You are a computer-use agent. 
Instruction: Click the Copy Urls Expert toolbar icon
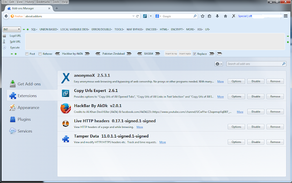click(x=145, y=16)
